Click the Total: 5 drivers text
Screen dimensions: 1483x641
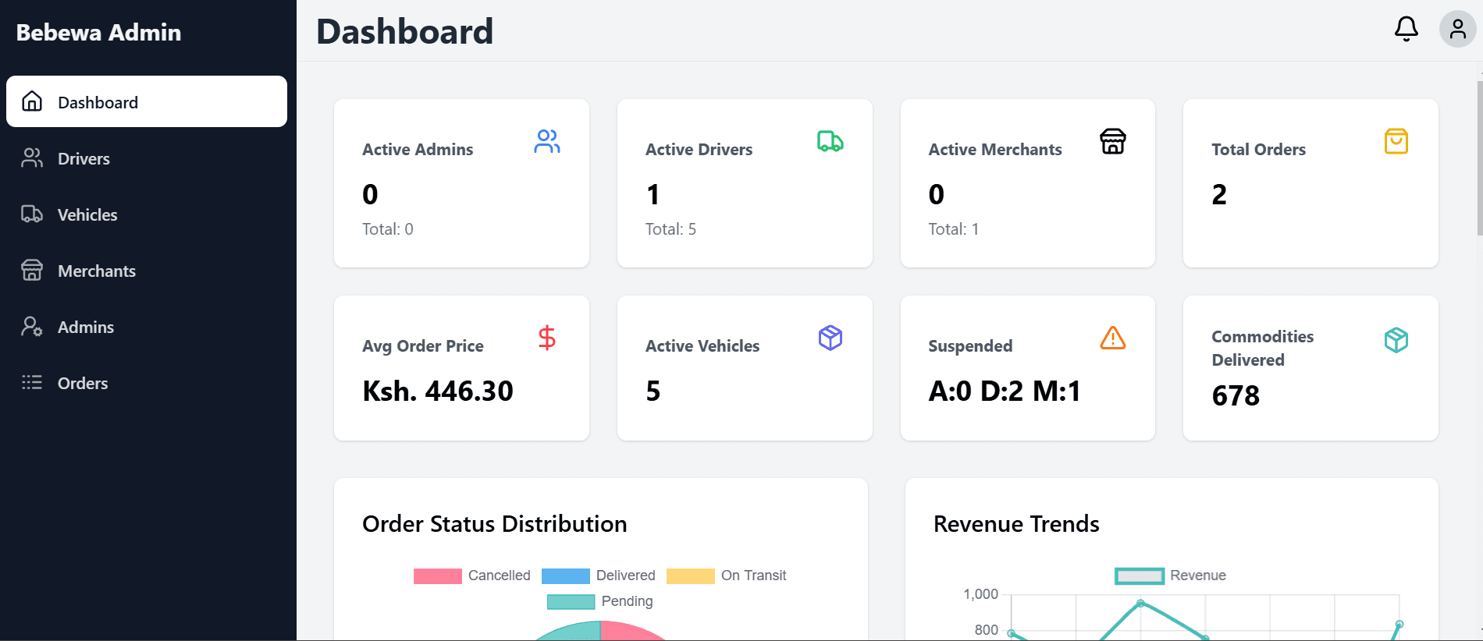(670, 229)
